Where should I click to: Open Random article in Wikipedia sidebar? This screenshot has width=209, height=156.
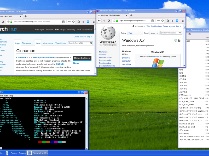coord(105,63)
